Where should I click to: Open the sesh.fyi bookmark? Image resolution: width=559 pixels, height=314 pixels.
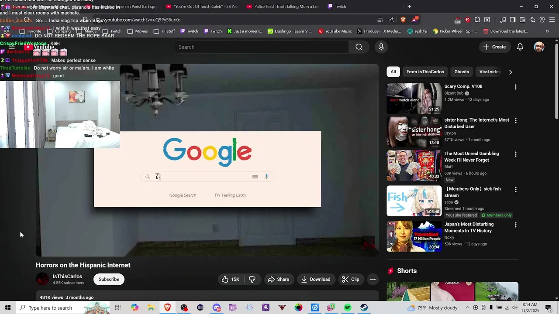pos(417,31)
